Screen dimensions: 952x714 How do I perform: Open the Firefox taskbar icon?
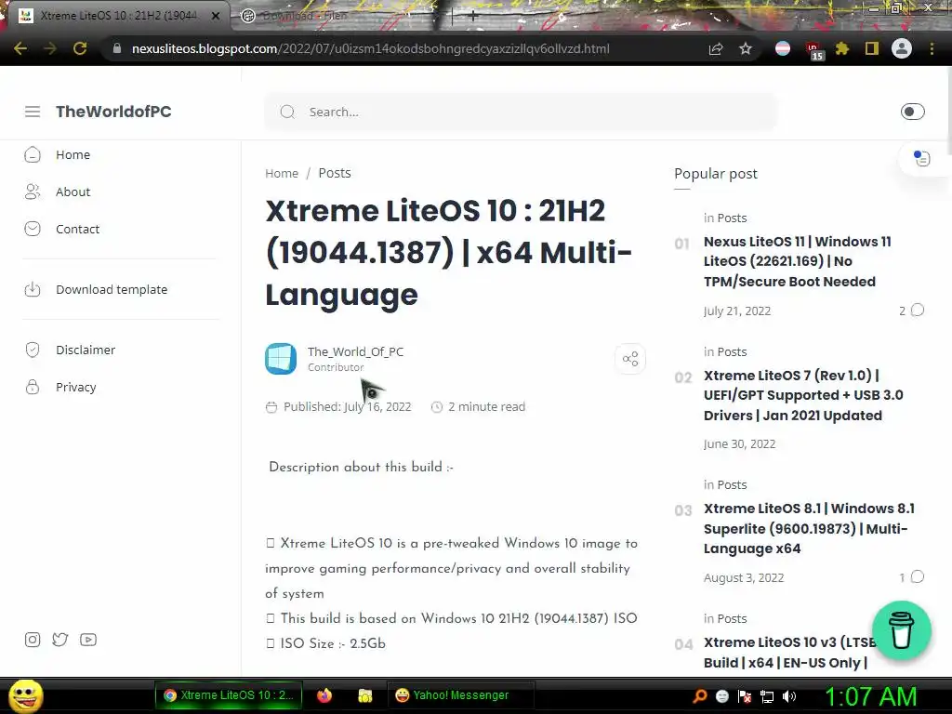324,695
